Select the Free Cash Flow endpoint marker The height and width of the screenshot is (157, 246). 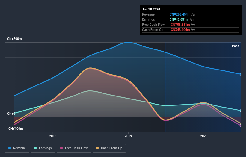click(x=241, y=126)
